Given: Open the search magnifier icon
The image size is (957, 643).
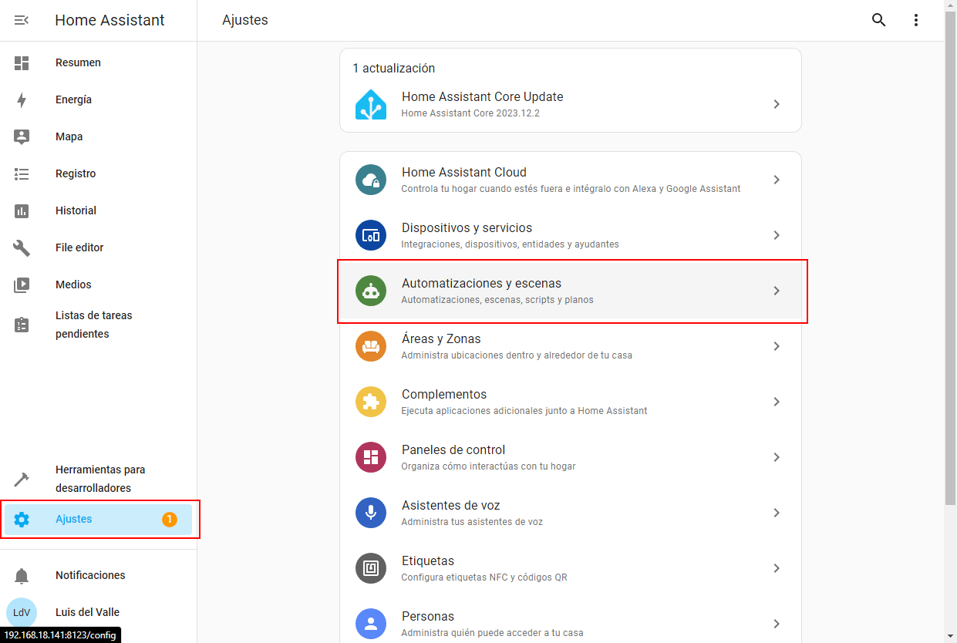Looking at the screenshot, I should tap(879, 20).
